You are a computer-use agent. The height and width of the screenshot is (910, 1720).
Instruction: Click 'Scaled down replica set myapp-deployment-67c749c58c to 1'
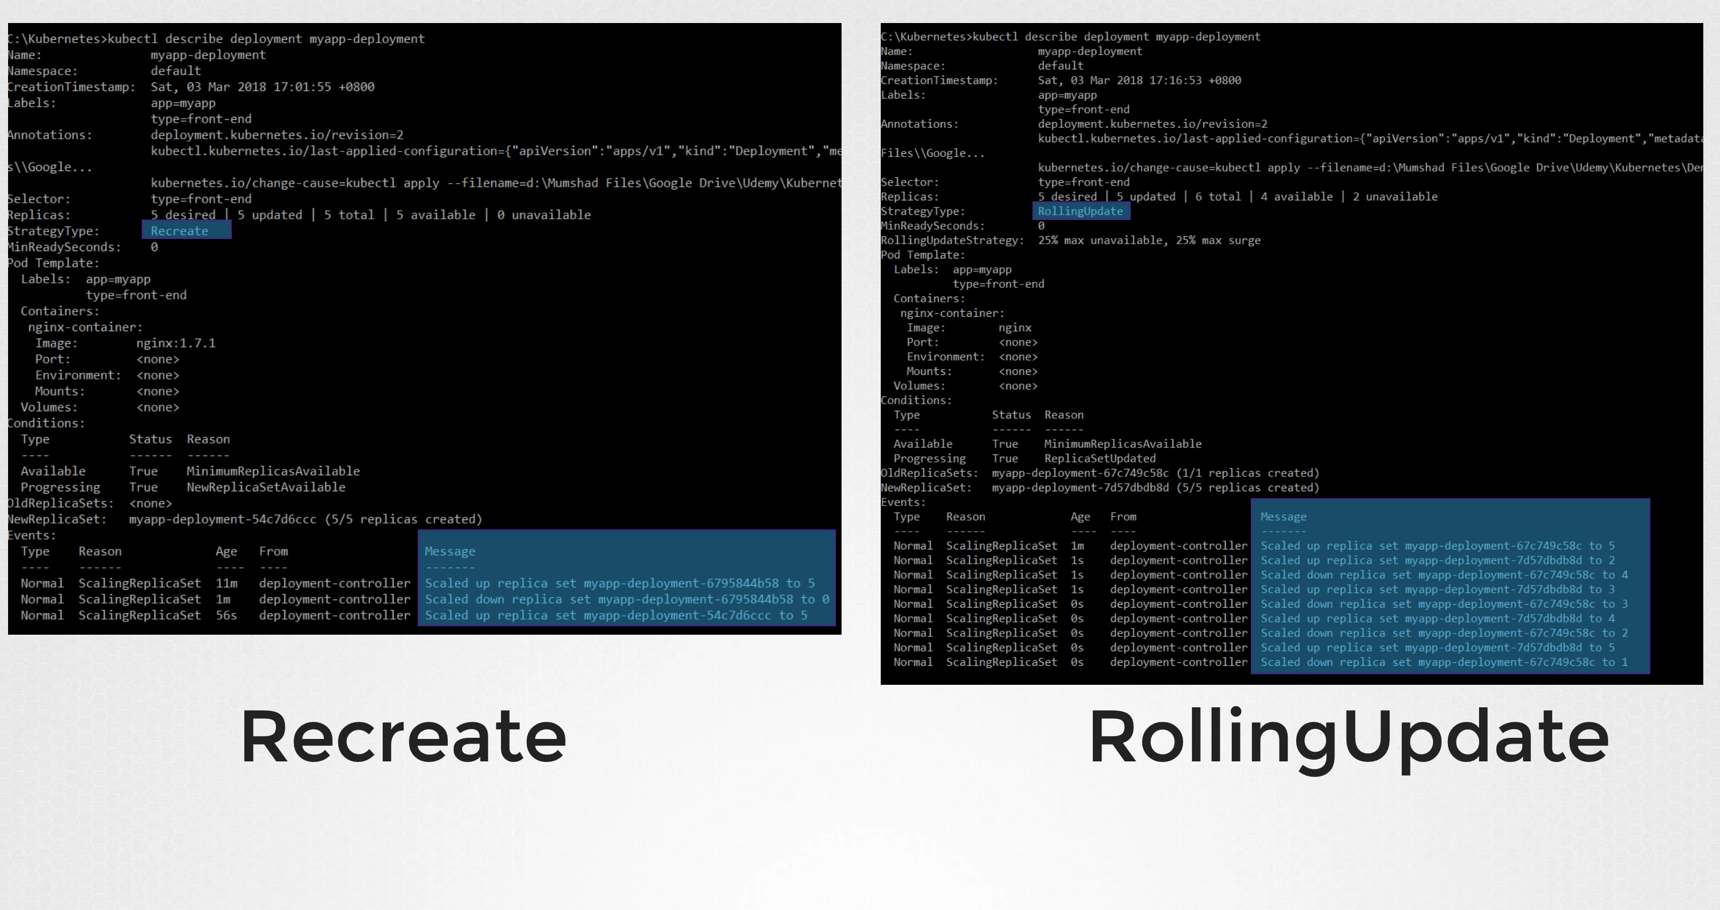pyautogui.click(x=1443, y=662)
